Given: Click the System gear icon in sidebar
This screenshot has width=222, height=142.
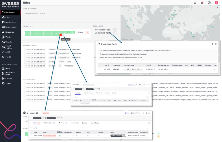Looking at the screenshot, I should [3, 83].
